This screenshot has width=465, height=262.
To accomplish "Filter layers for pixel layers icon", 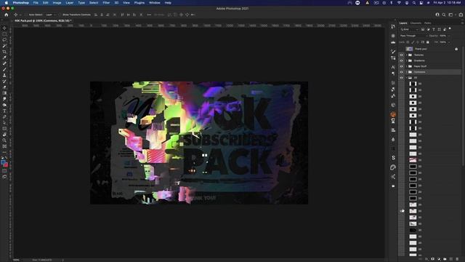I will coord(423,29).
